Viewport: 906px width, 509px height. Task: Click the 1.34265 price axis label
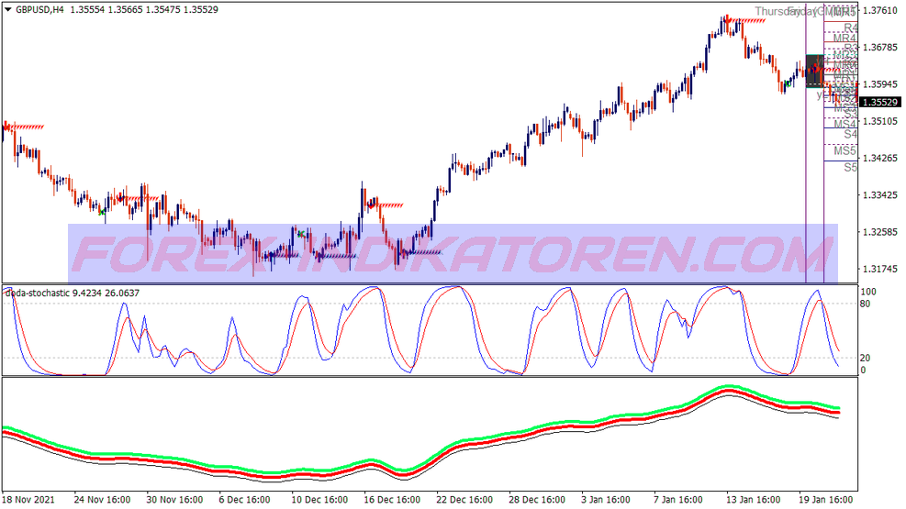pyautogui.click(x=880, y=158)
